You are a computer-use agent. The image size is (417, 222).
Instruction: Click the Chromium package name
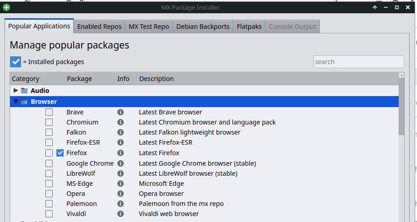[82, 122]
